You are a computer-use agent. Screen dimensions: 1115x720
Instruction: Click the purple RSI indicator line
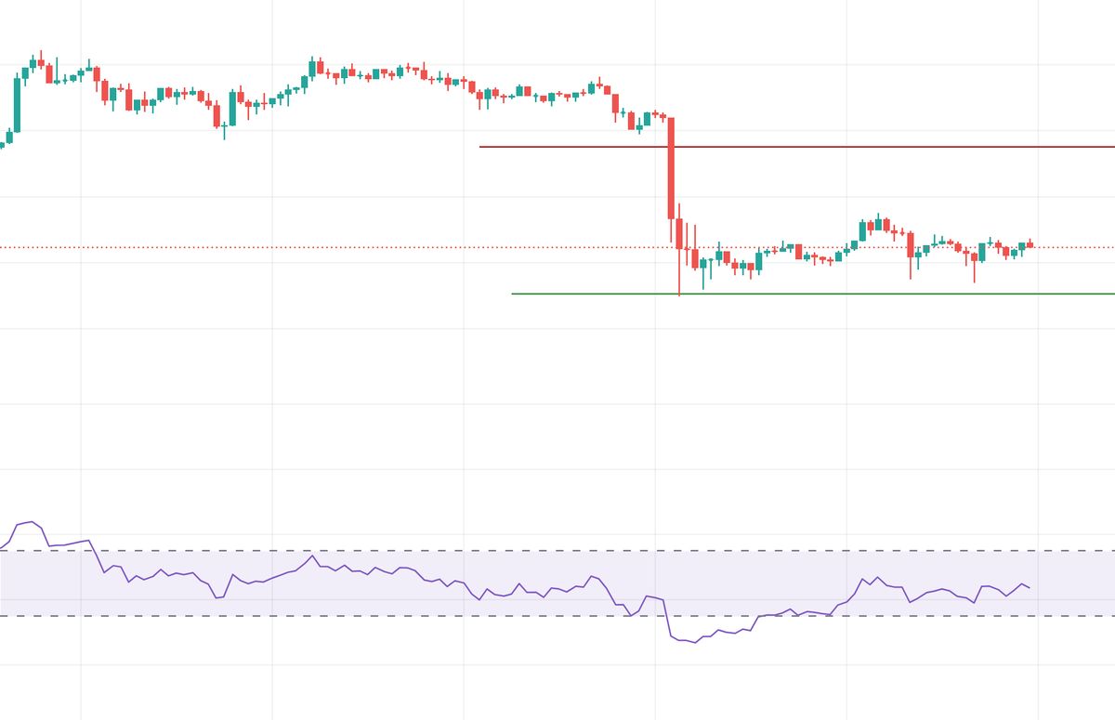pos(372,572)
